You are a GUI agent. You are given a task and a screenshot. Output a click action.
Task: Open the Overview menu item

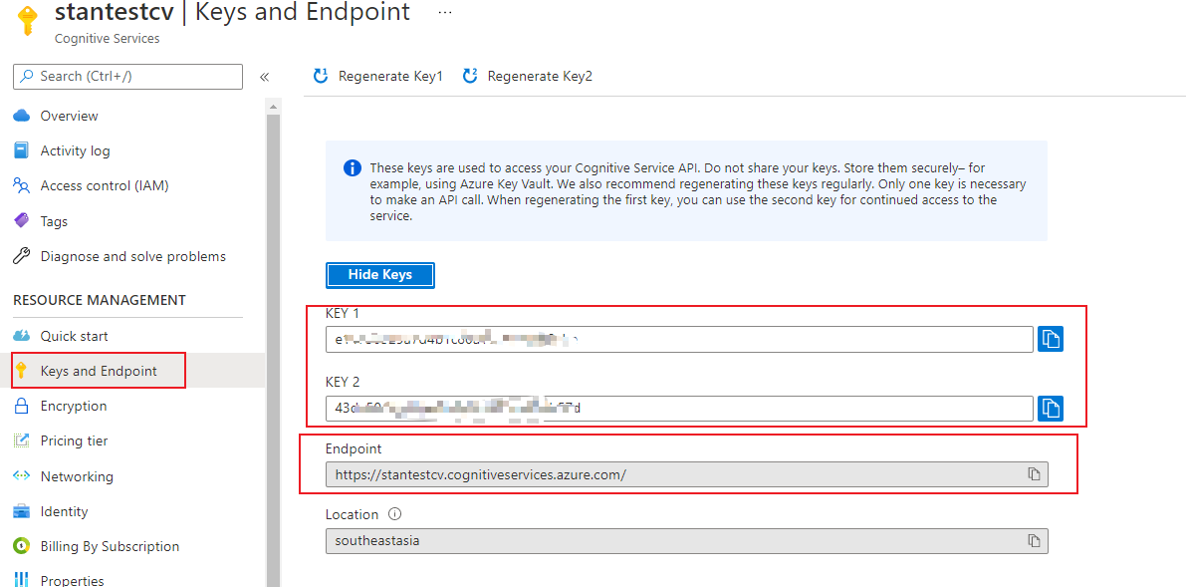[x=69, y=116]
